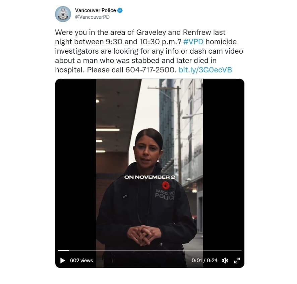Click the played portion at the progress bar start
Viewport: 297px width, 284px height.
click(x=63, y=250)
